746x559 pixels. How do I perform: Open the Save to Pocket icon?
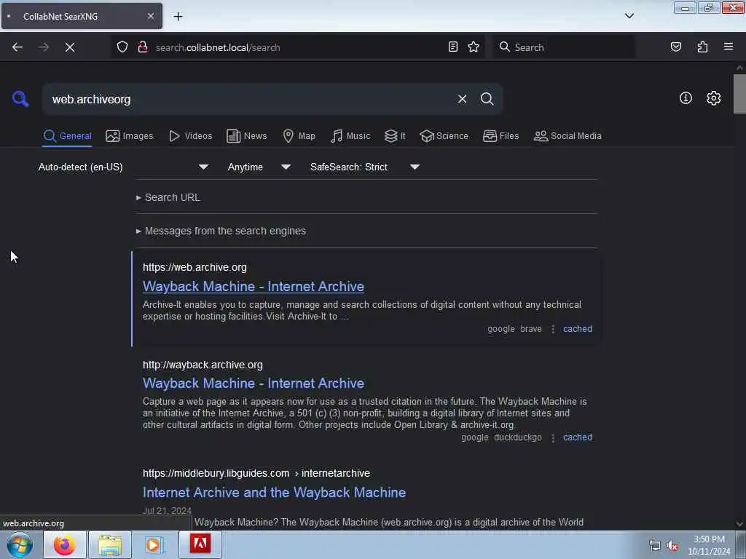coord(676,47)
